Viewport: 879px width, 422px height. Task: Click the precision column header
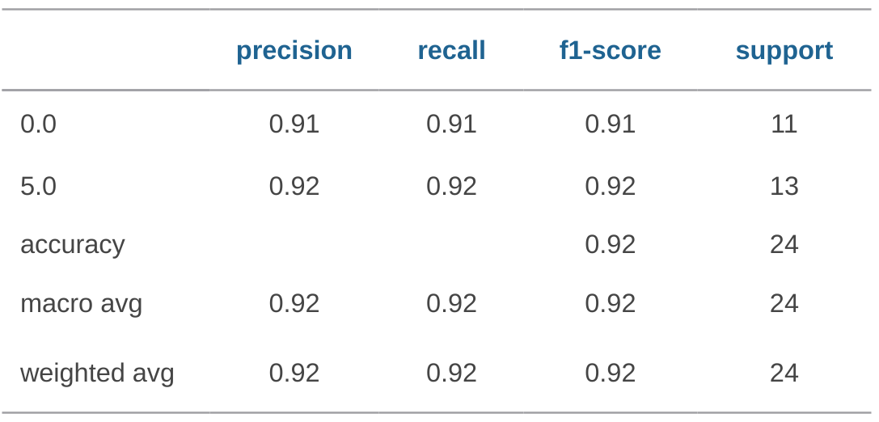click(294, 50)
